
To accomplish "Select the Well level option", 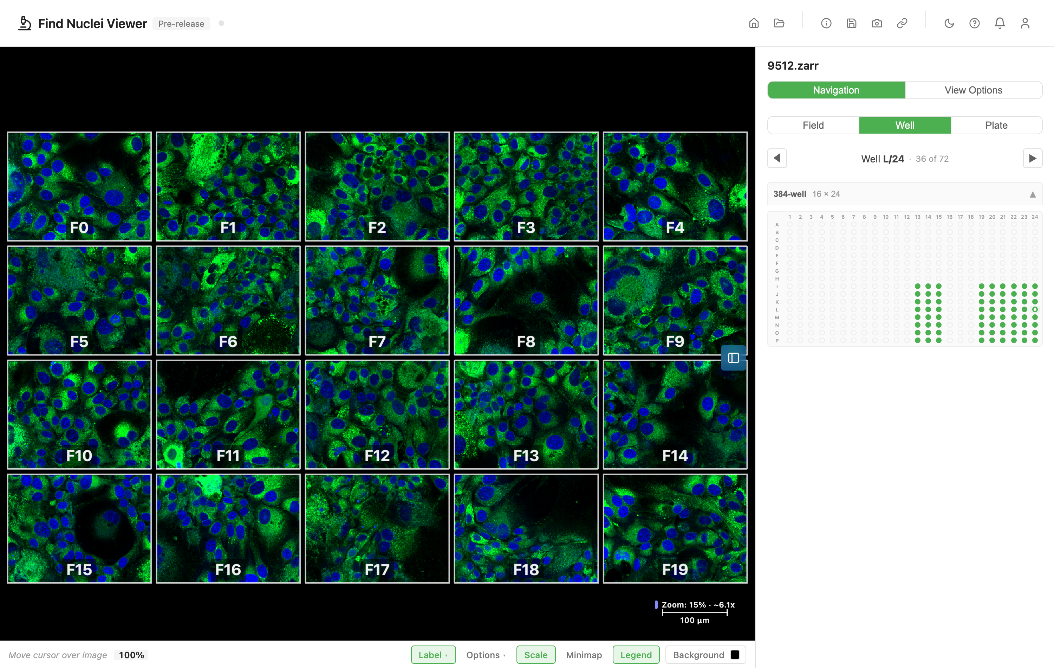I will point(905,125).
